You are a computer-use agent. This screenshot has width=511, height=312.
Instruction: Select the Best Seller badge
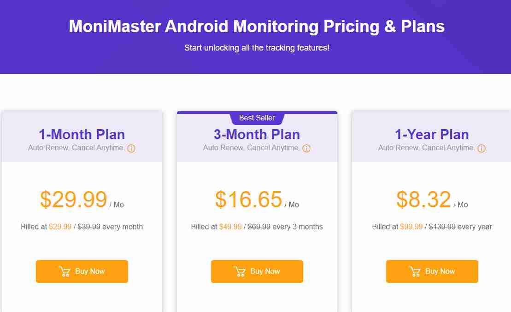[x=257, y=118]
